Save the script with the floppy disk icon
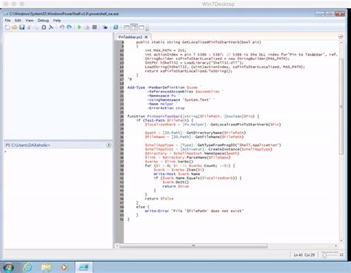This screenshot has width=351, height=273. [22, 27]
